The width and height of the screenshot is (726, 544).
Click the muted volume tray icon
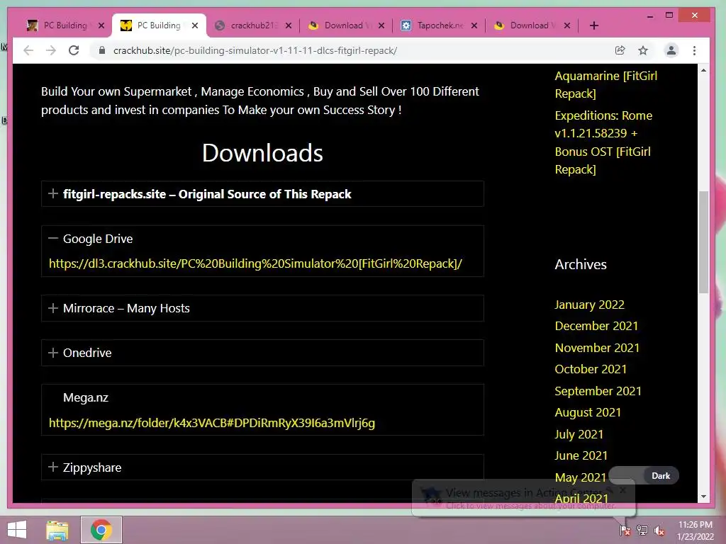click(659, 531)
